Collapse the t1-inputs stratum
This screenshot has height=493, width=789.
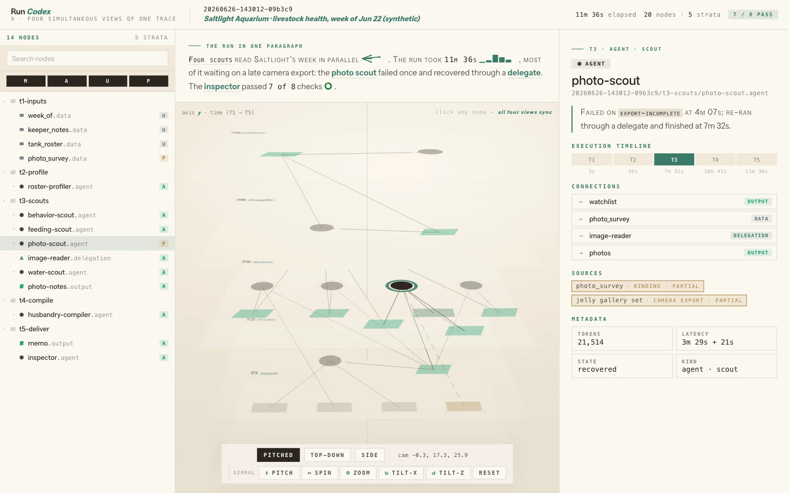(5, 102)
